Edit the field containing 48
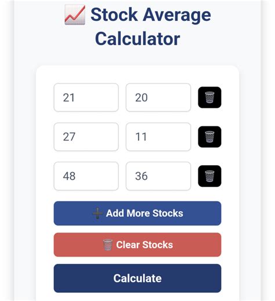 [86, 176]
